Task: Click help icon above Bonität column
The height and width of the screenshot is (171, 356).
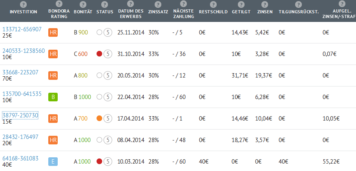Action: tap(82, 4)
